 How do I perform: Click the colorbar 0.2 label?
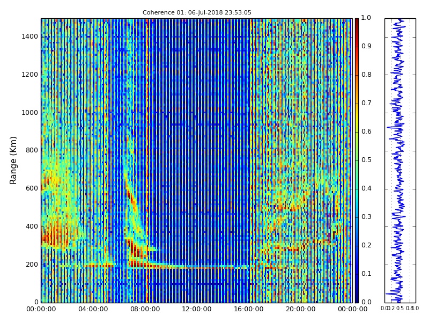(366, 245)
